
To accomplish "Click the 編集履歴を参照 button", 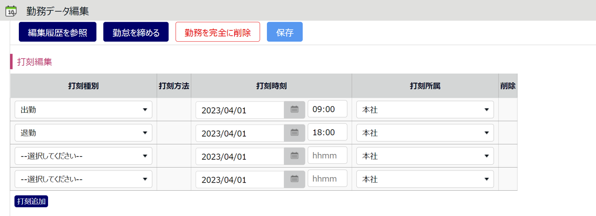I will [57, 32].
